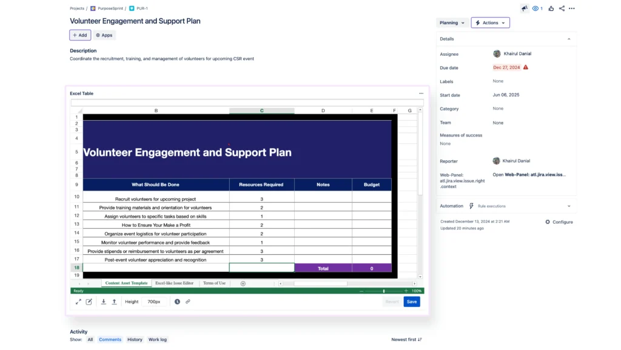This screenshot has height=350, width=621.
Task: Click the upload arrow icon
Action: pyautogui.click(x=114, y=301)
